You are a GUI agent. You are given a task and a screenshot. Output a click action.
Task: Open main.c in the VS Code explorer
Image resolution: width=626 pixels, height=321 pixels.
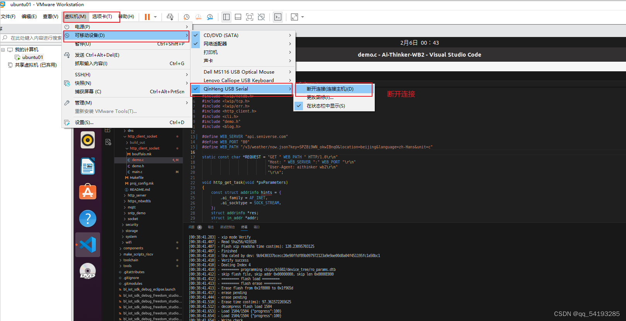137,172
